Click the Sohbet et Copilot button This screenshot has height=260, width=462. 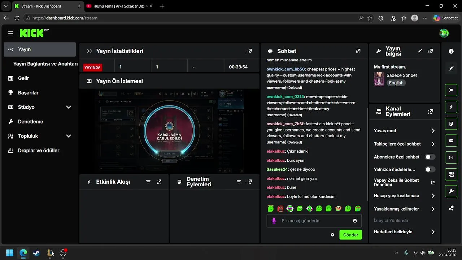(446, 18)
